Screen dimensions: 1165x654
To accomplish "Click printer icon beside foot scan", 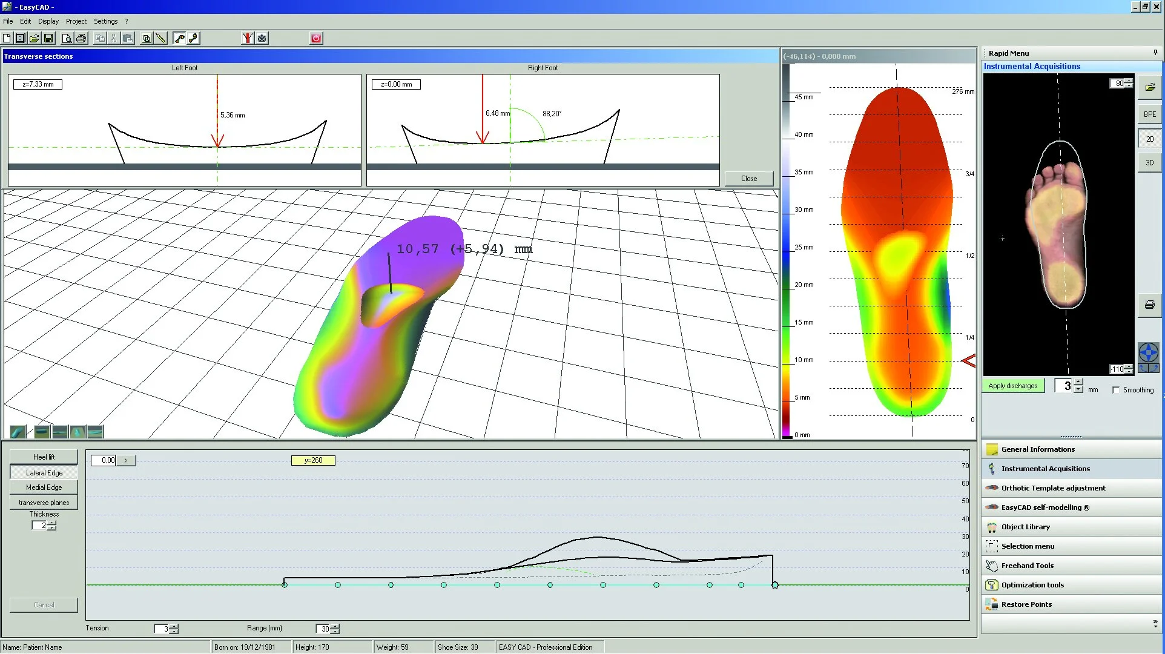I will coord(1149,305).
